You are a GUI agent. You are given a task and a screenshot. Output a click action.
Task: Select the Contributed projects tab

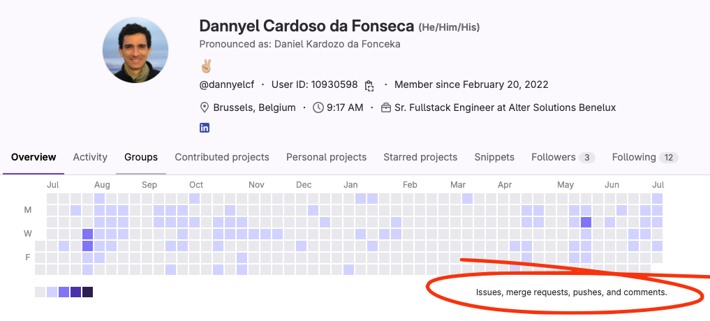tap(222, 158)
